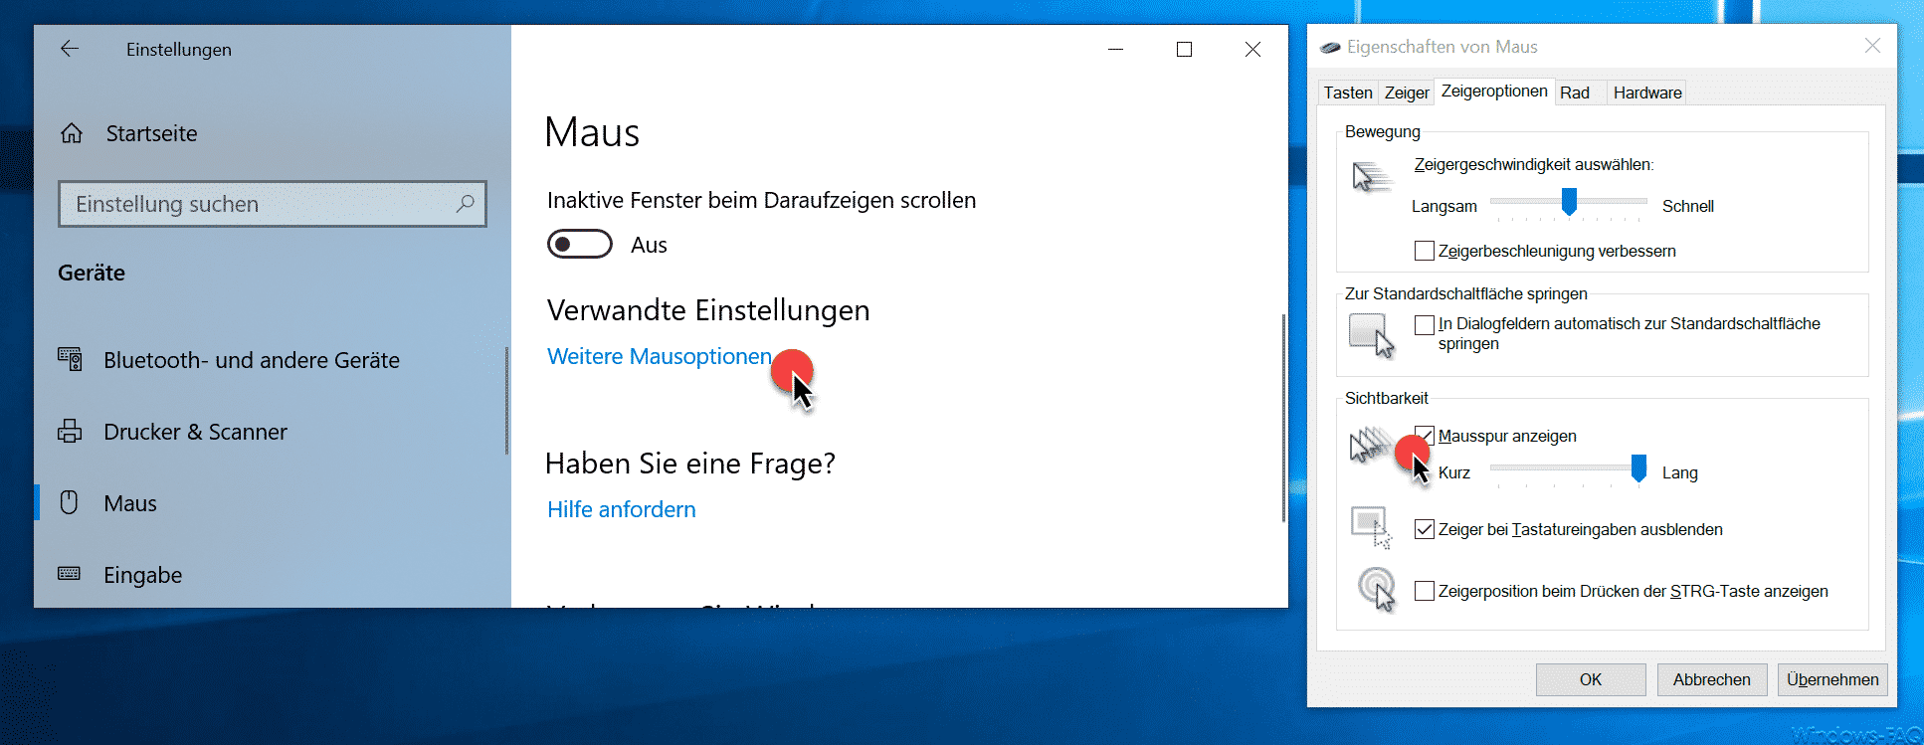The width and height of the screenshot is (1924, 745).
Task: Go back with the Einstellungen back arrow
Action: click(x=69, y=49)
